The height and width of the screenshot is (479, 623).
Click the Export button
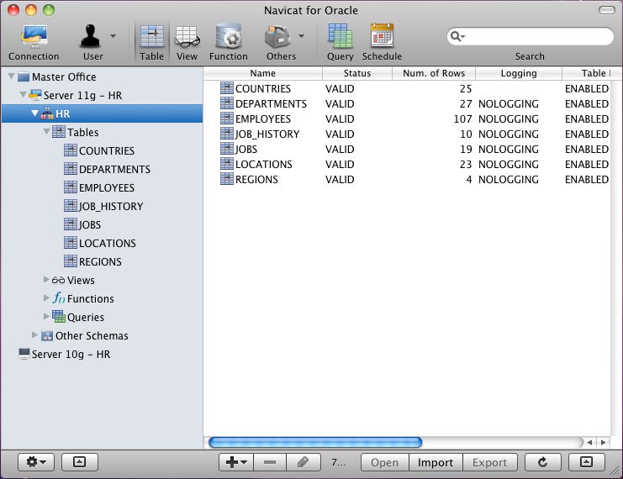click(x=490, y=462)
